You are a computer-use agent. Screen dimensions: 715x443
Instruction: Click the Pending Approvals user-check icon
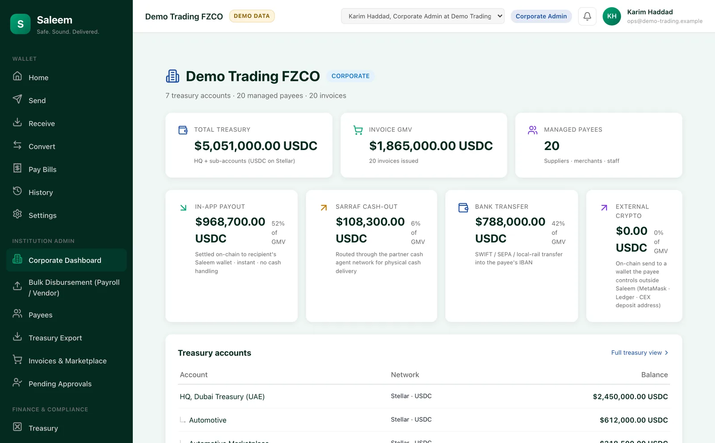17,382
